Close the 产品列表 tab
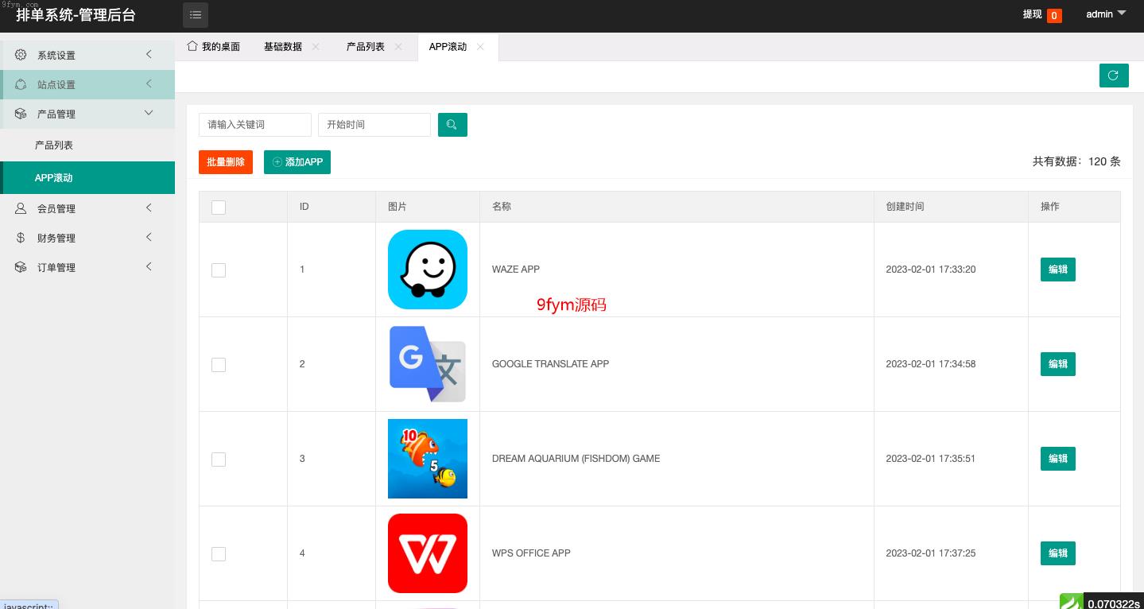 click(398, 47)
